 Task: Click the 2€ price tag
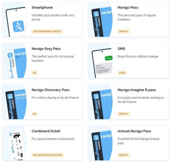(35, 73)
